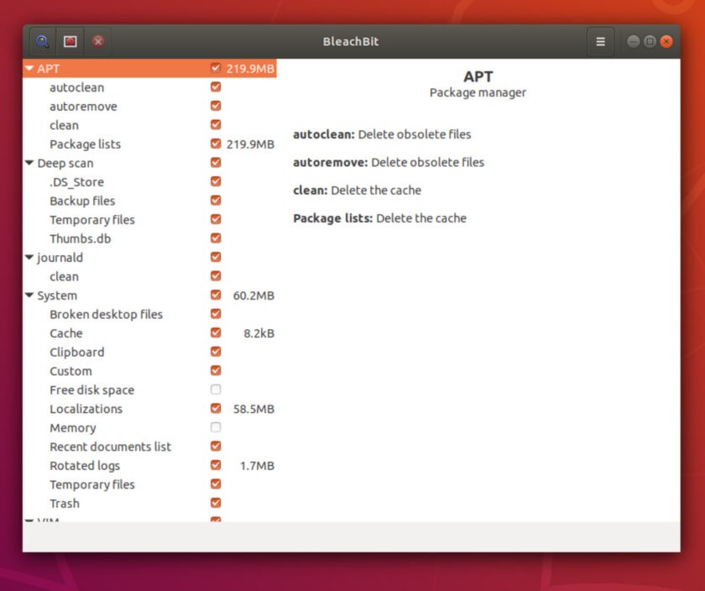
Task: Select the Thumbs.db row
Action: point(149,238)
